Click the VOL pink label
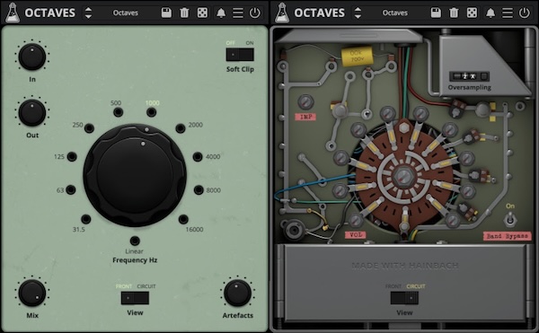Viewport: 539px width, 333px height. (356, 235)
